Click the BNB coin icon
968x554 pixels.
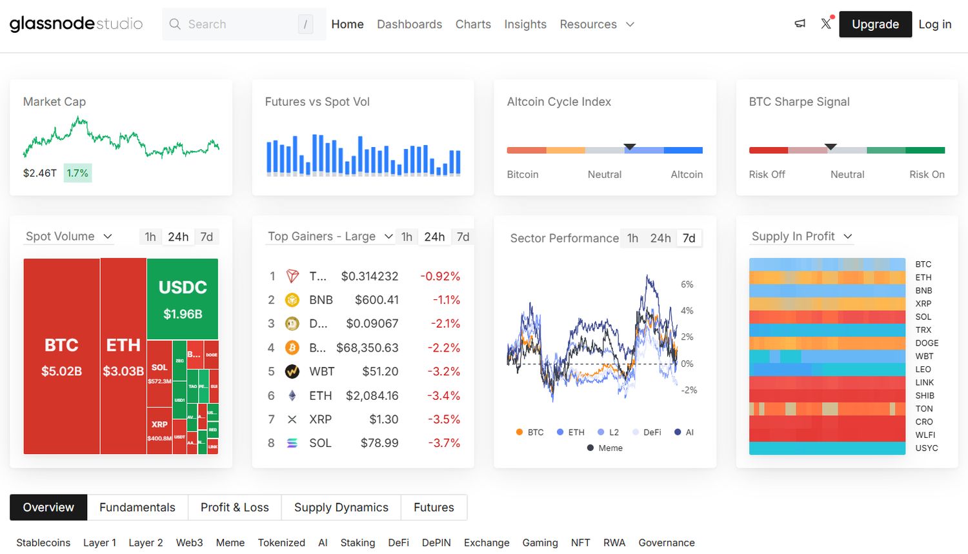292,300
